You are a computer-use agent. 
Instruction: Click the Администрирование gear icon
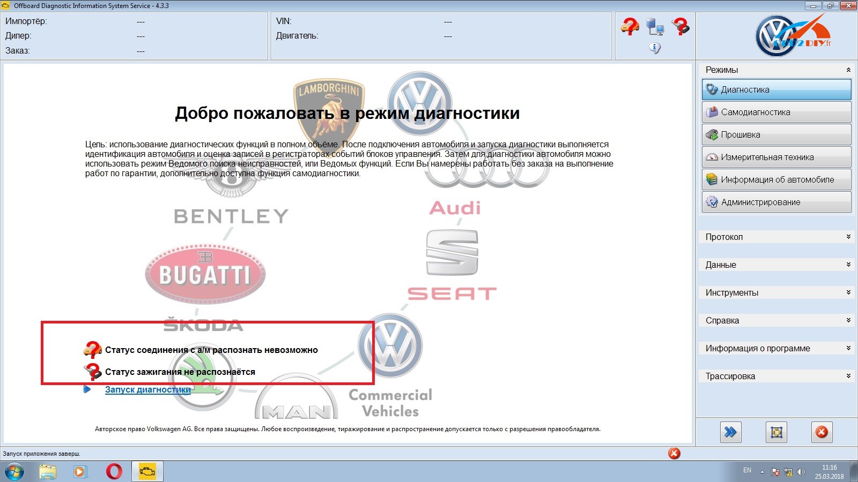(712, 202)
